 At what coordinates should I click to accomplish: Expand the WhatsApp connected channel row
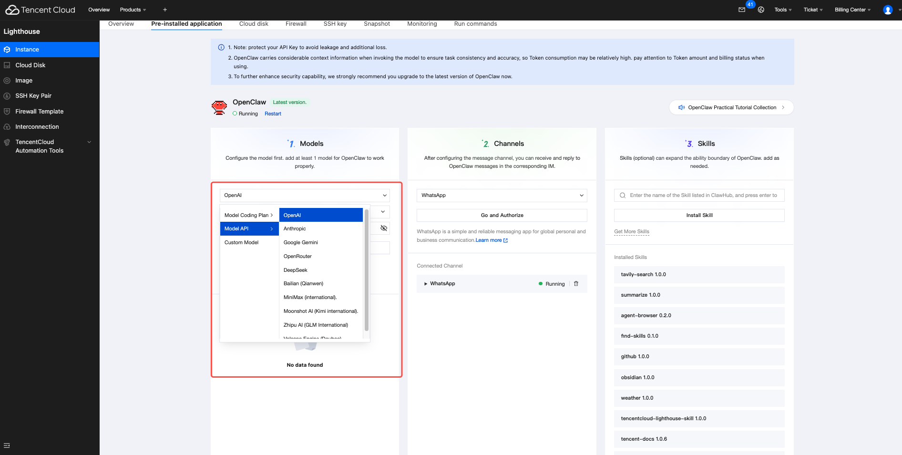click(426, 284)
